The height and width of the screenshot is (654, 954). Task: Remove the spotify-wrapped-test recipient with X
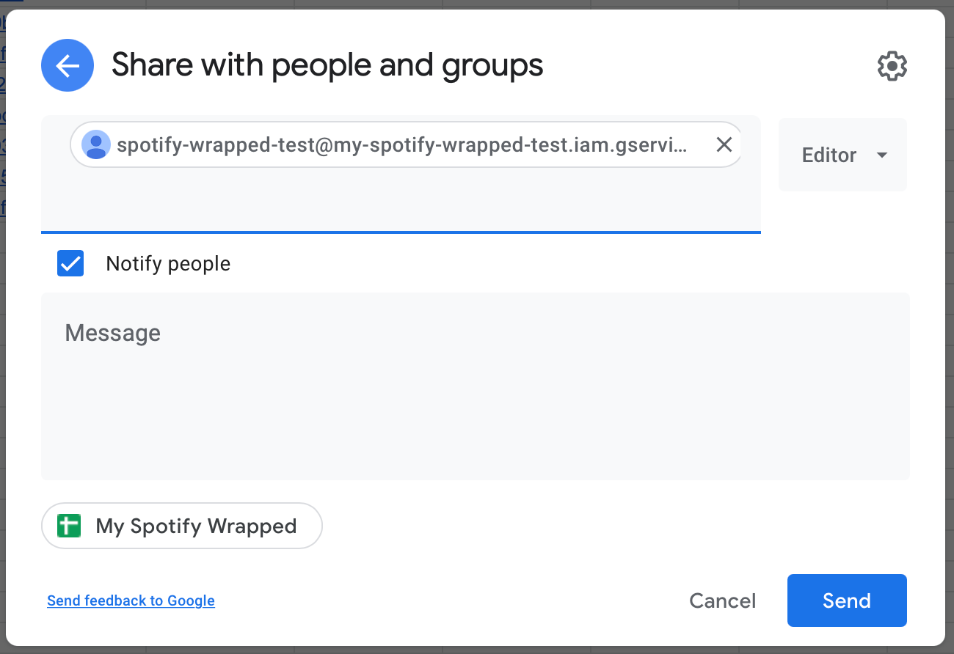click(x=724, y=145)
